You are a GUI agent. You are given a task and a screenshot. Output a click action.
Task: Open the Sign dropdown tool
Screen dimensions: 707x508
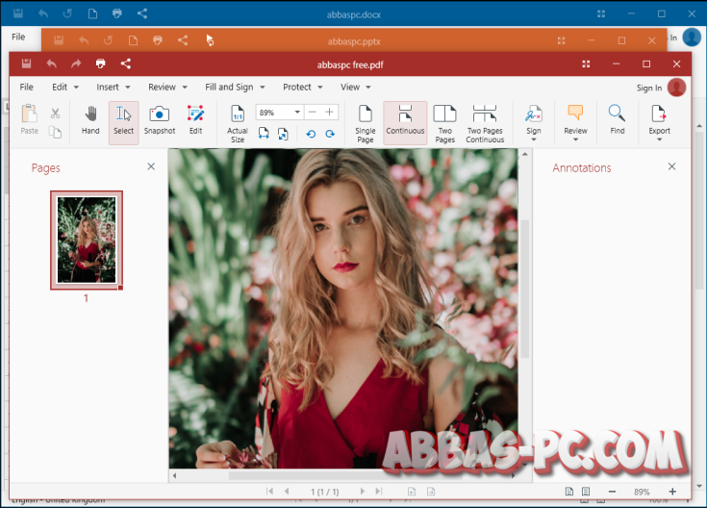534,123
